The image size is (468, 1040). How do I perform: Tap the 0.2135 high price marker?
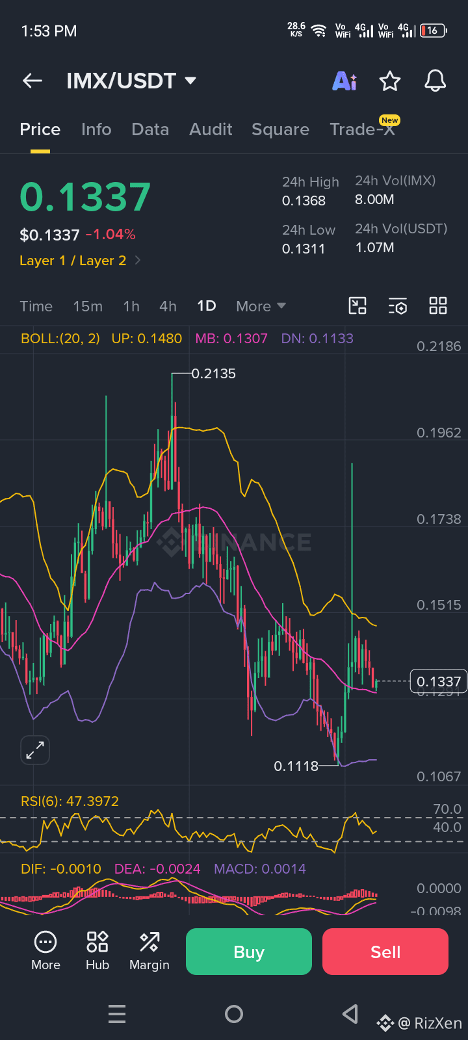214,374
